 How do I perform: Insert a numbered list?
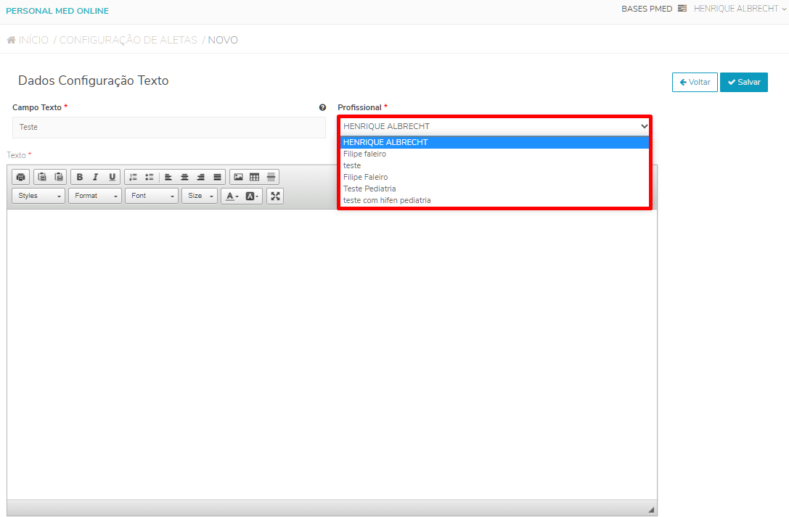point(133,177)
